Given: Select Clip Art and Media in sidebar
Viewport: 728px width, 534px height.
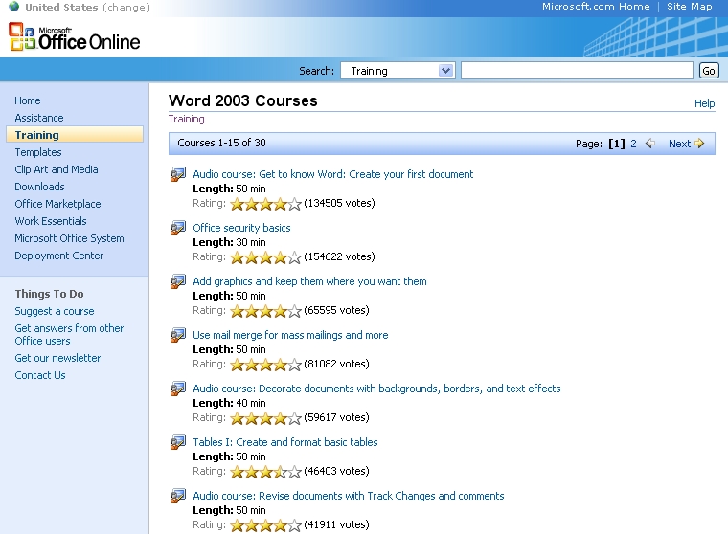Looking at the screenshot, I should [57, 169].
